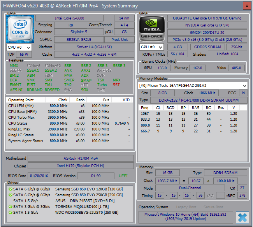Screen dimensions: 253x227
Task: Click the GPU clock value 135.0
Action: click(162, 68)
